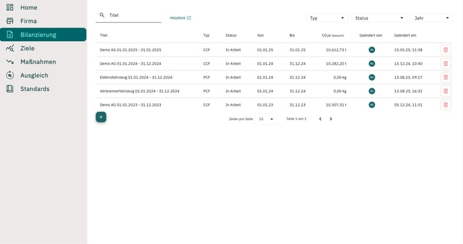Click user avatar in Demo AG 2025 row
The width and height of the screenshot is (463, 244).
pyautogui.click(x=371, y=50)
